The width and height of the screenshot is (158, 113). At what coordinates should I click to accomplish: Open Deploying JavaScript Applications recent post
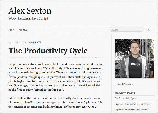click(131, 110)
